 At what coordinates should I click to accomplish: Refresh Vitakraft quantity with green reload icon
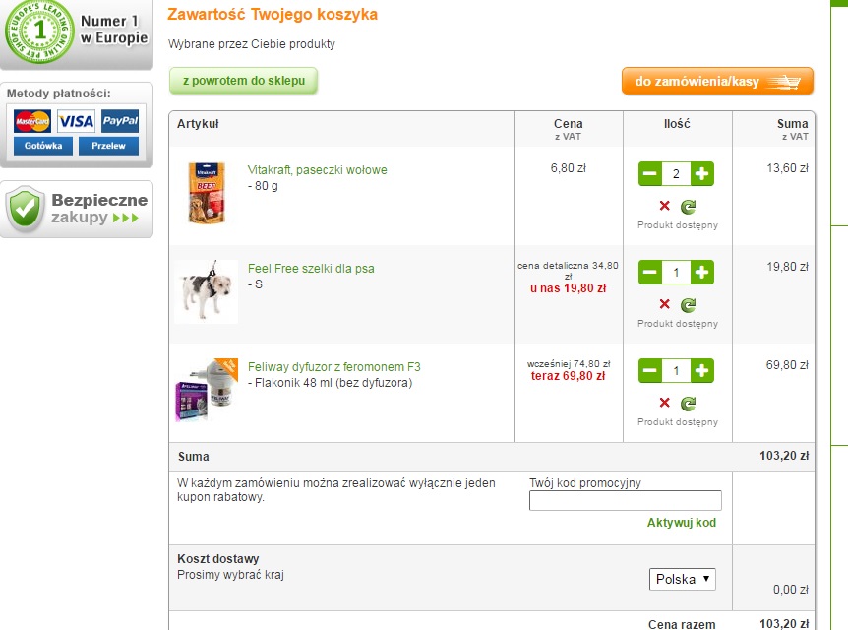tap(689, 206)
